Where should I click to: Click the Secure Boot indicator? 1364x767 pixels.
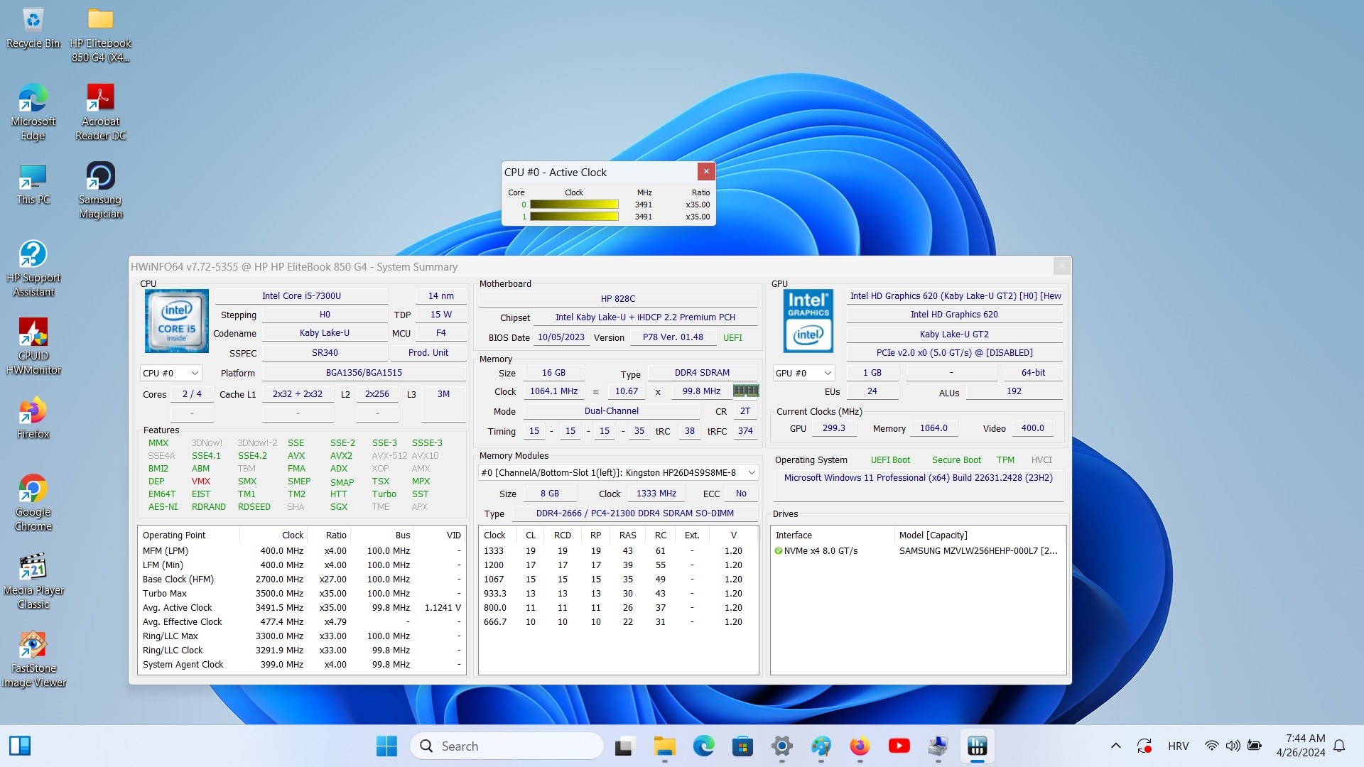pyautogui.click(x=956, y=460)
